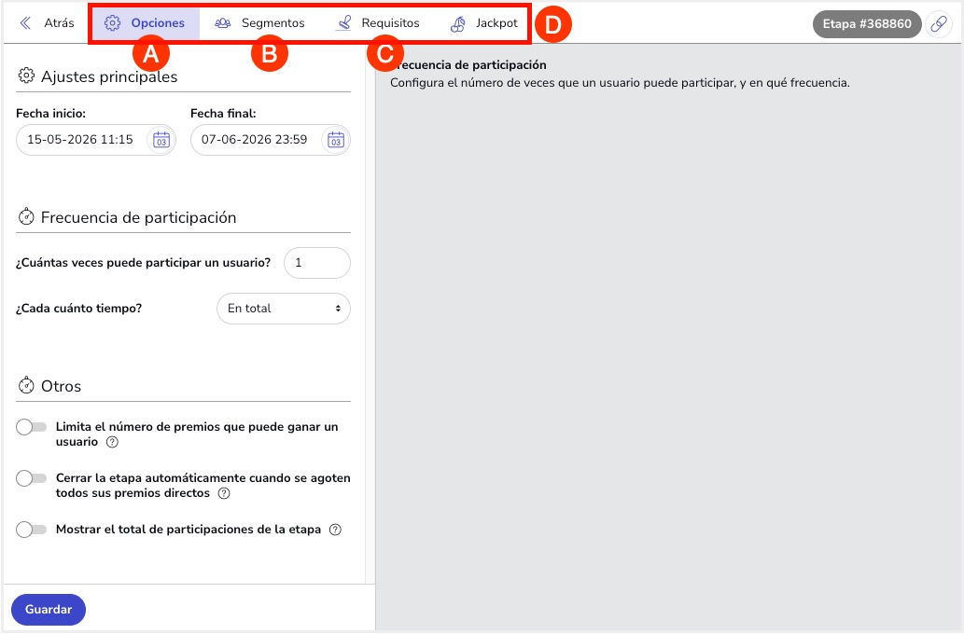The width and height of the screenshot is (964, 634).
Task: Switch to the Requisitos tab
Action: click(x=378, y=23)
